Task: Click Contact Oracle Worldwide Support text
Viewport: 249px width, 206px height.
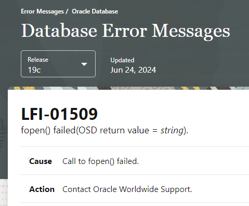Action: (x=127, y=189)
